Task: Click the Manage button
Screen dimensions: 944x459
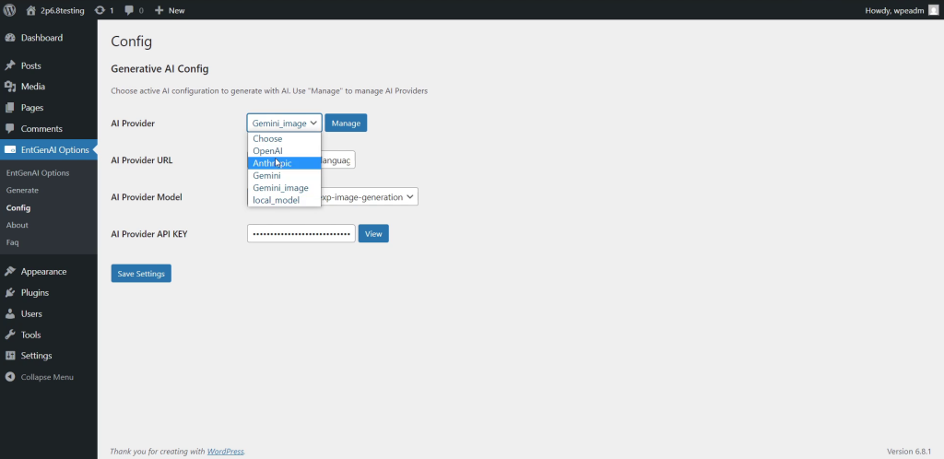Action: coord(347,123)
